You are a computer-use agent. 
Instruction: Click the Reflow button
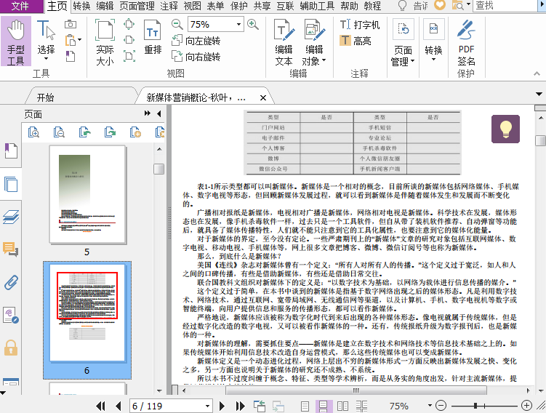(153, 37)
